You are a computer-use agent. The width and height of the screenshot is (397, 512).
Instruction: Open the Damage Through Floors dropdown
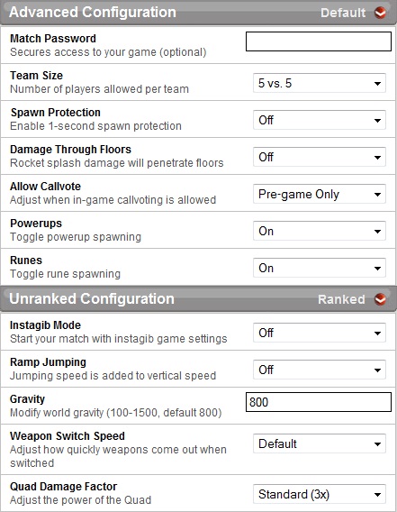(x=320, y=157)
